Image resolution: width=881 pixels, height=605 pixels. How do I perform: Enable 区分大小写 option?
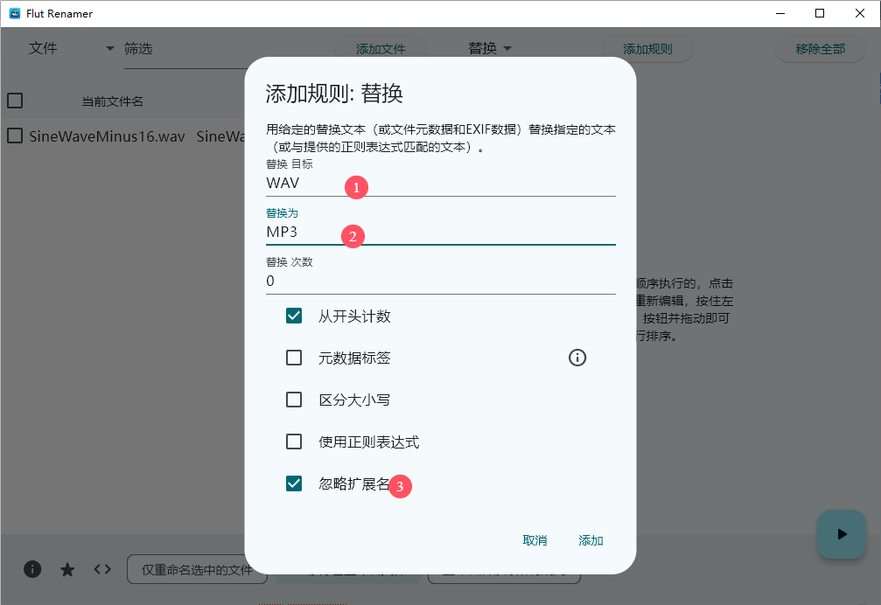pyautogui.click(x=294, y=400)
